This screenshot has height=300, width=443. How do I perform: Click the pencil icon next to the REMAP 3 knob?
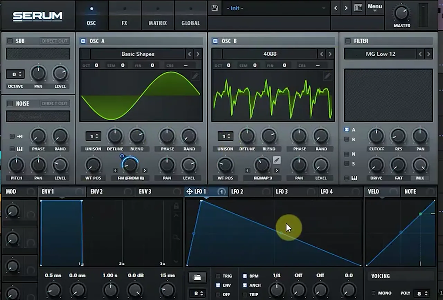coord(277,160)
